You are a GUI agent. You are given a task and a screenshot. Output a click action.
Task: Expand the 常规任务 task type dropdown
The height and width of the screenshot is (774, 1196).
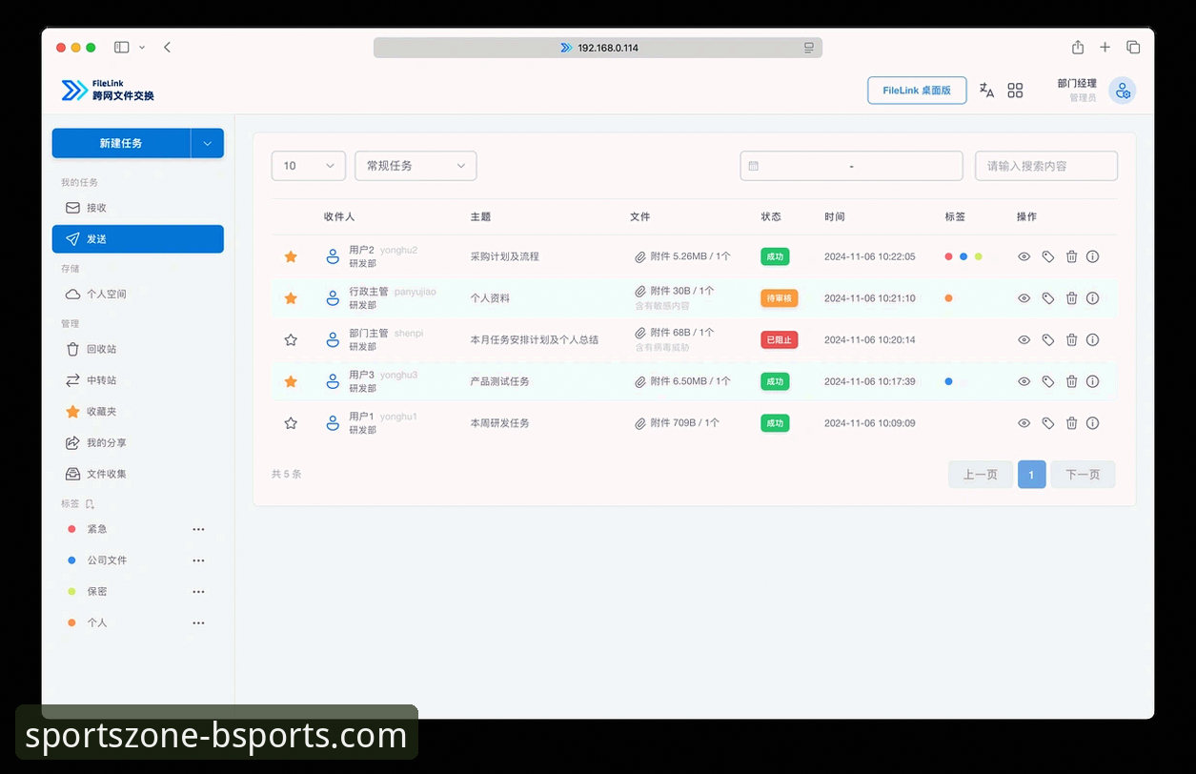click(415, 165)
